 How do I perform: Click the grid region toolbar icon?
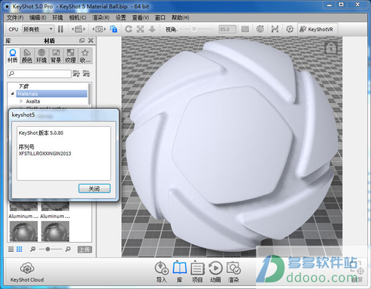(x=245, y=29)
